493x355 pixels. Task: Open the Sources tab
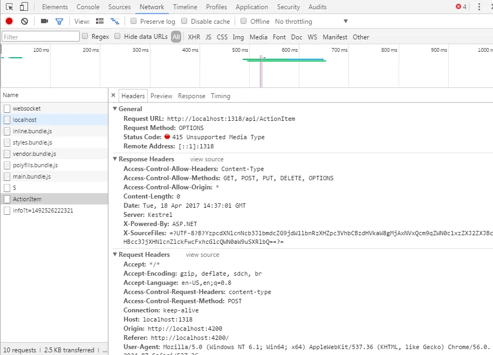(120, 7)
